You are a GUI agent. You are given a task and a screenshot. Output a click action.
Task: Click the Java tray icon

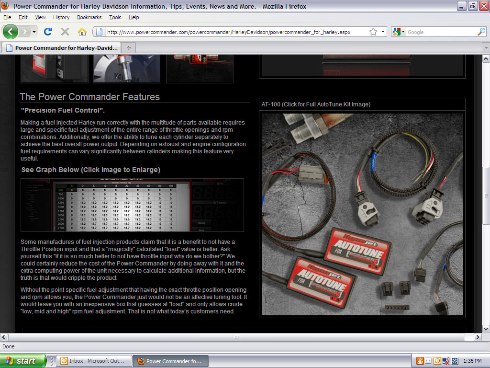click(420, 361)
